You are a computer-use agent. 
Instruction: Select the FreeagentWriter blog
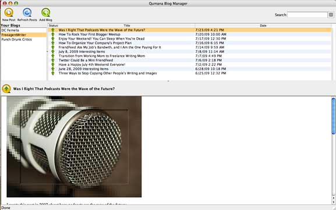coord(23,35)
